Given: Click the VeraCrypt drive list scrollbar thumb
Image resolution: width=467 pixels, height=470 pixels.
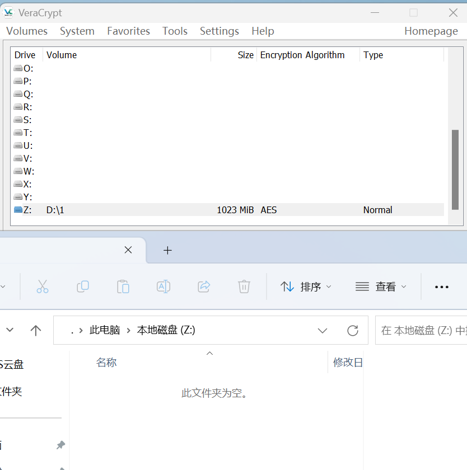Looking at the screenshot, I should [x=455, y=170].
